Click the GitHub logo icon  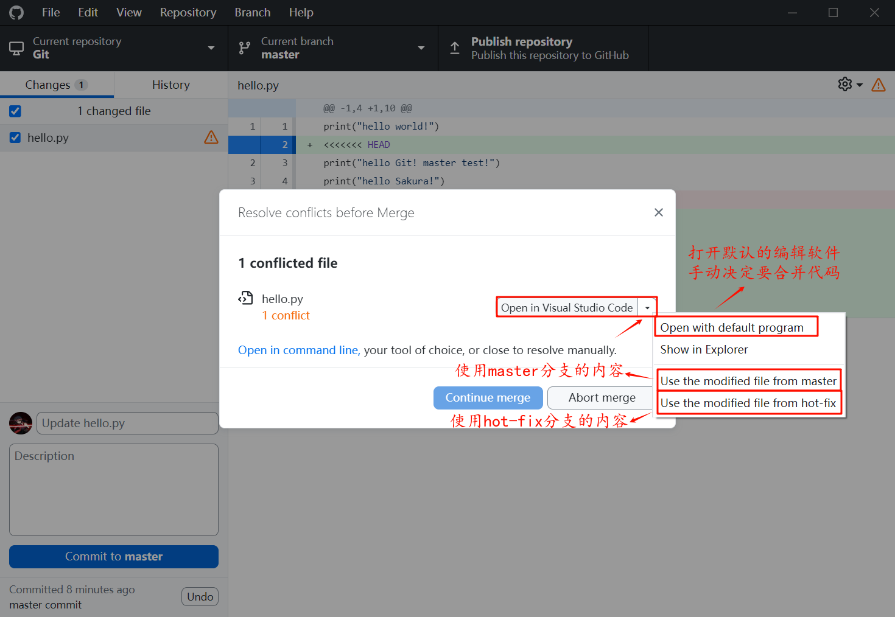click(16, 12)
